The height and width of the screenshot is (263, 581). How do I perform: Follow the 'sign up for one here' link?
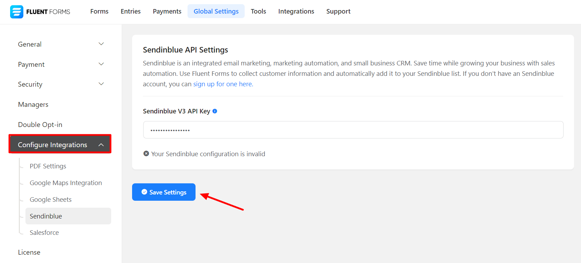click(x=223, y=84)
